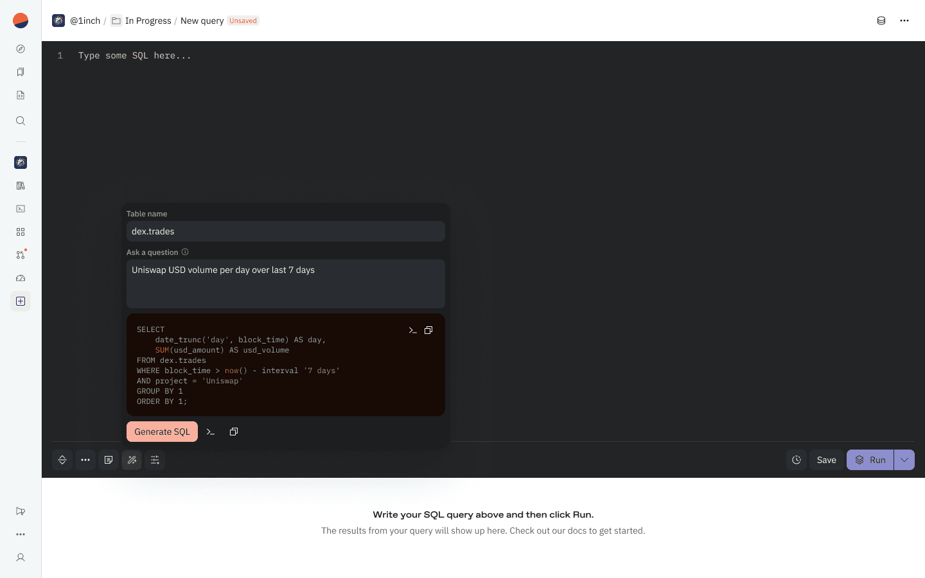Open the user profile icon in sidebar
This screenshot has height=578, width=925.
(21, 557)
